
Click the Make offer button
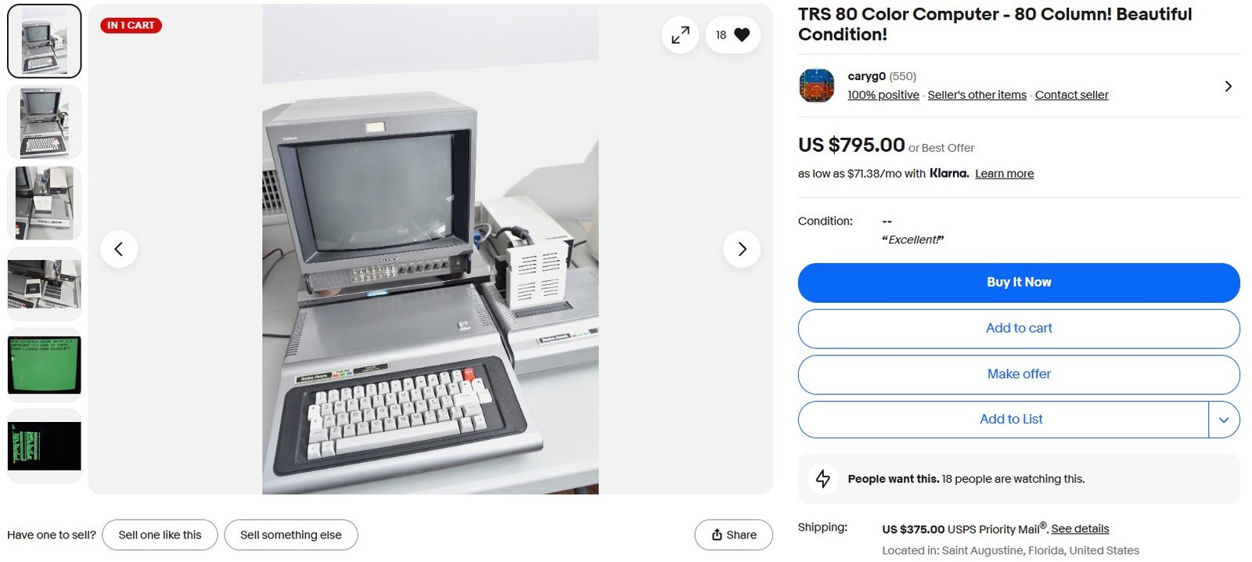tap(1019, 374)
